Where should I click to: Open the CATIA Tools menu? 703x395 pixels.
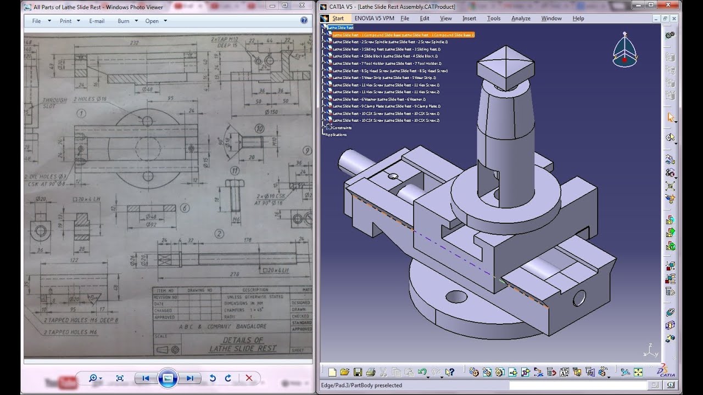pos(494,18)
